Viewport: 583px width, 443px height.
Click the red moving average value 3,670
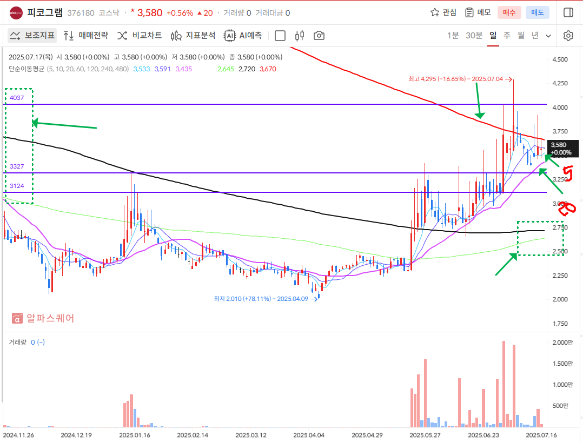tap(268, 69)
